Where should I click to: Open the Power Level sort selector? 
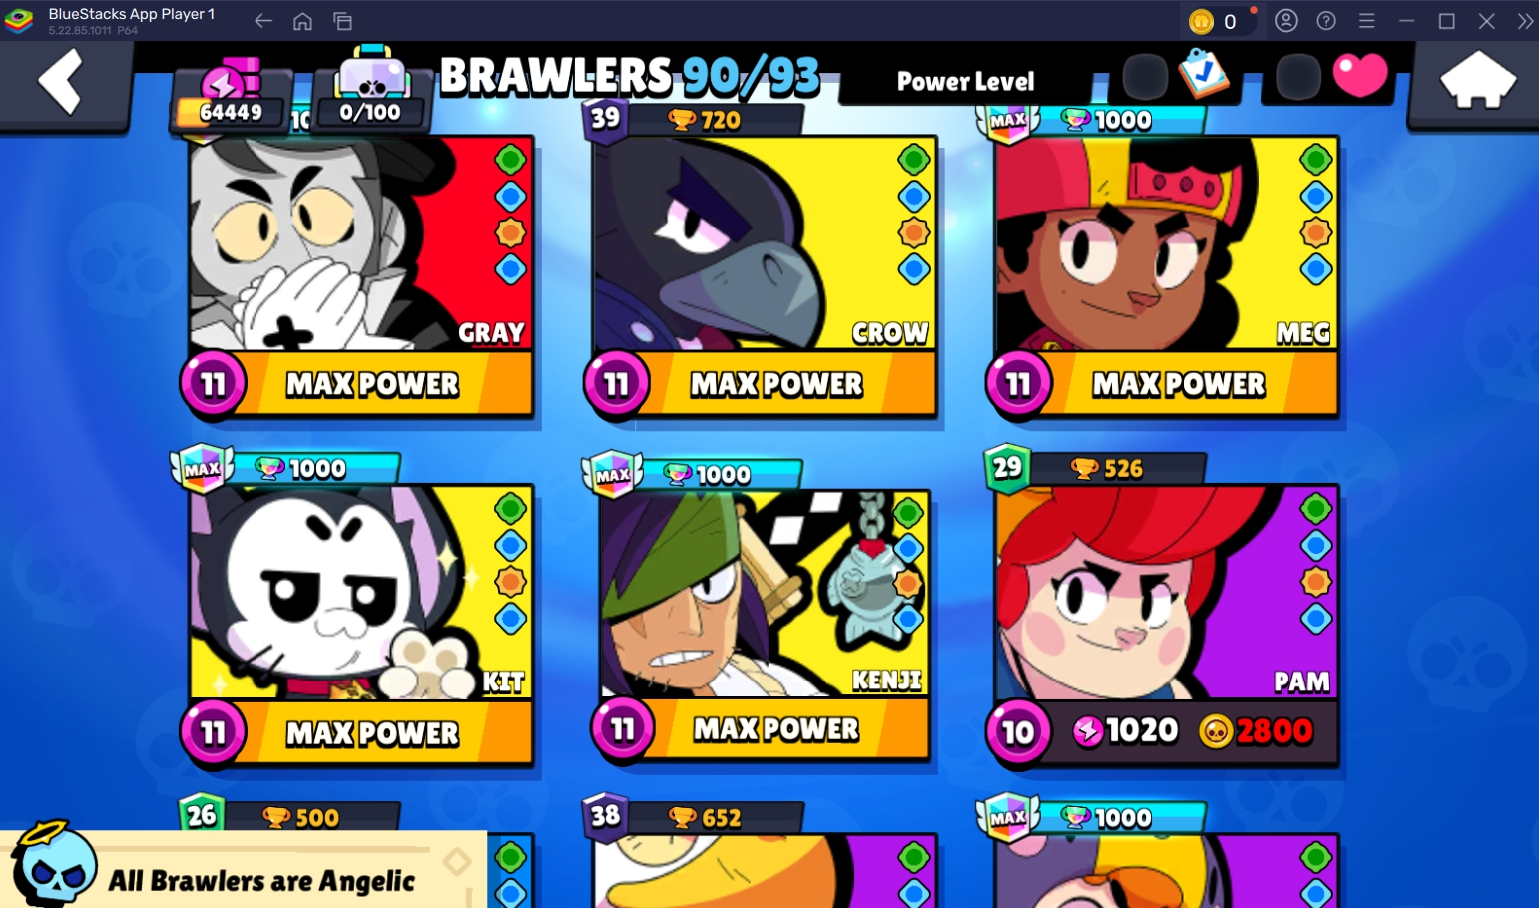pyautogui.click(x=966, y=81)
